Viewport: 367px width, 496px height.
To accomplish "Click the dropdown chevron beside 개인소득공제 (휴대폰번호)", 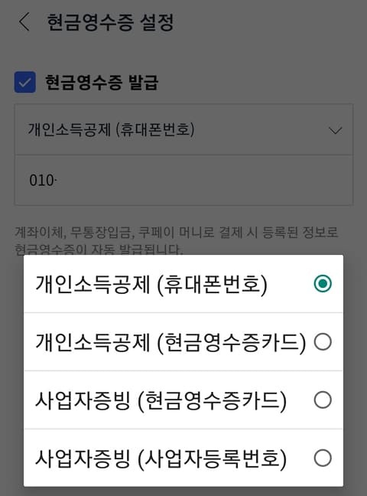I will click(335, 130).
